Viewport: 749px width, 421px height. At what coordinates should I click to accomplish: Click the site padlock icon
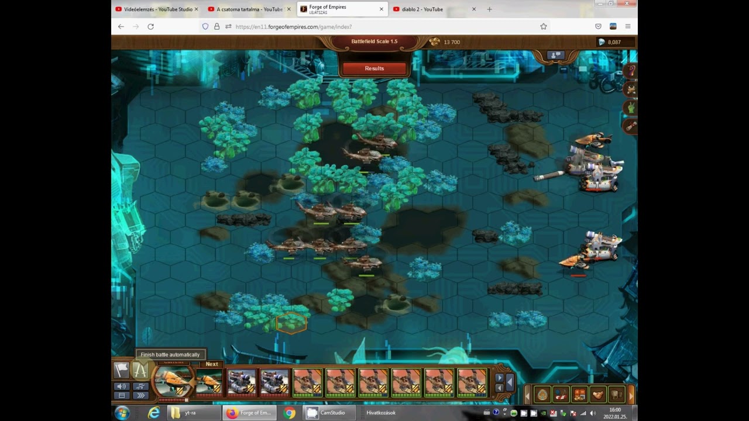(217, 26)
